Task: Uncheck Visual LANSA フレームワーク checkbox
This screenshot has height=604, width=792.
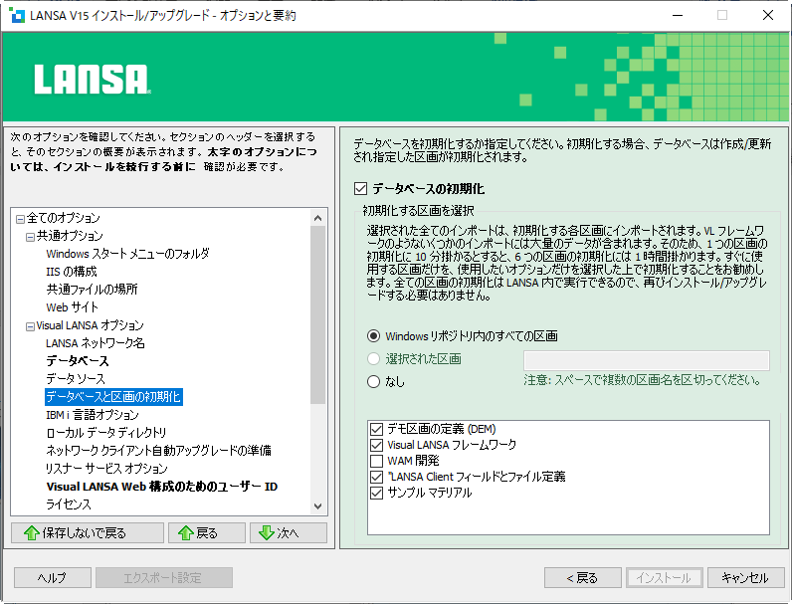Action: tap(376, 445)
